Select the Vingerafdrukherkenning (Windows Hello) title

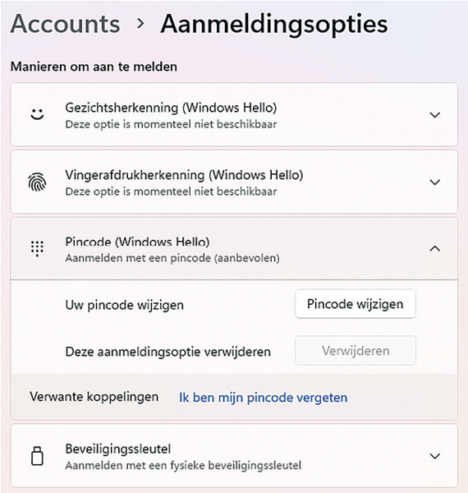coord(184,175)
